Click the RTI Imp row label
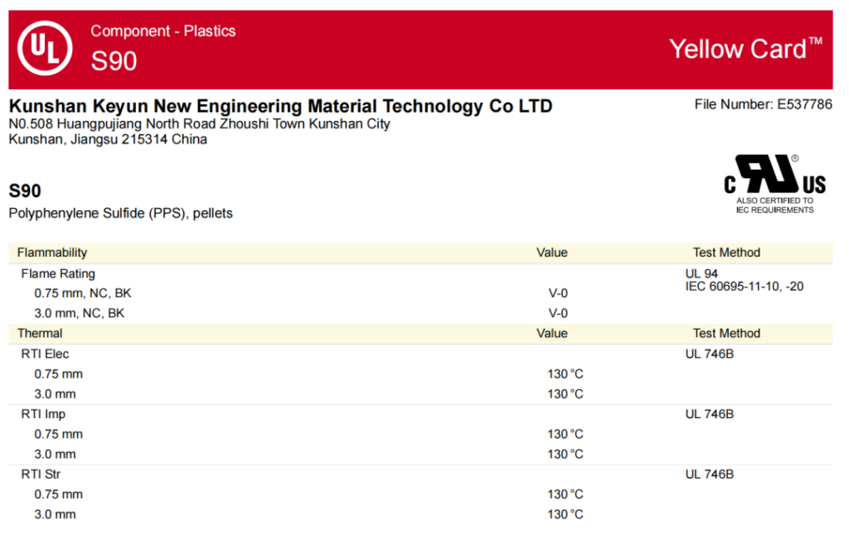The width and height of the screenshot is (849, 554). coord(43,414)
